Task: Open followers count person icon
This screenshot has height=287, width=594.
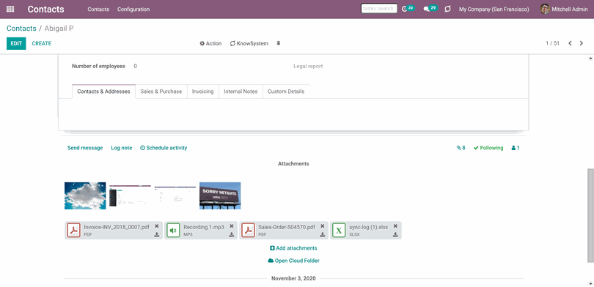Action: [x=516, y=148]
